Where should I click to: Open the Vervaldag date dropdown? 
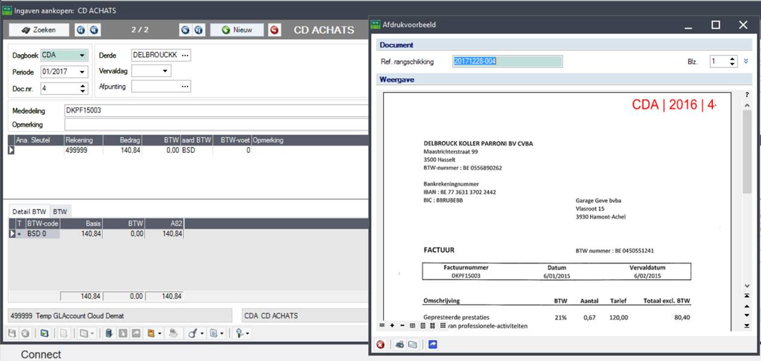coord(165,71)
